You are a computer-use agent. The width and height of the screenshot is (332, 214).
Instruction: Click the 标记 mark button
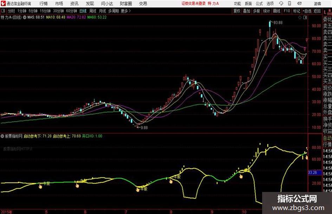(297, 11)
